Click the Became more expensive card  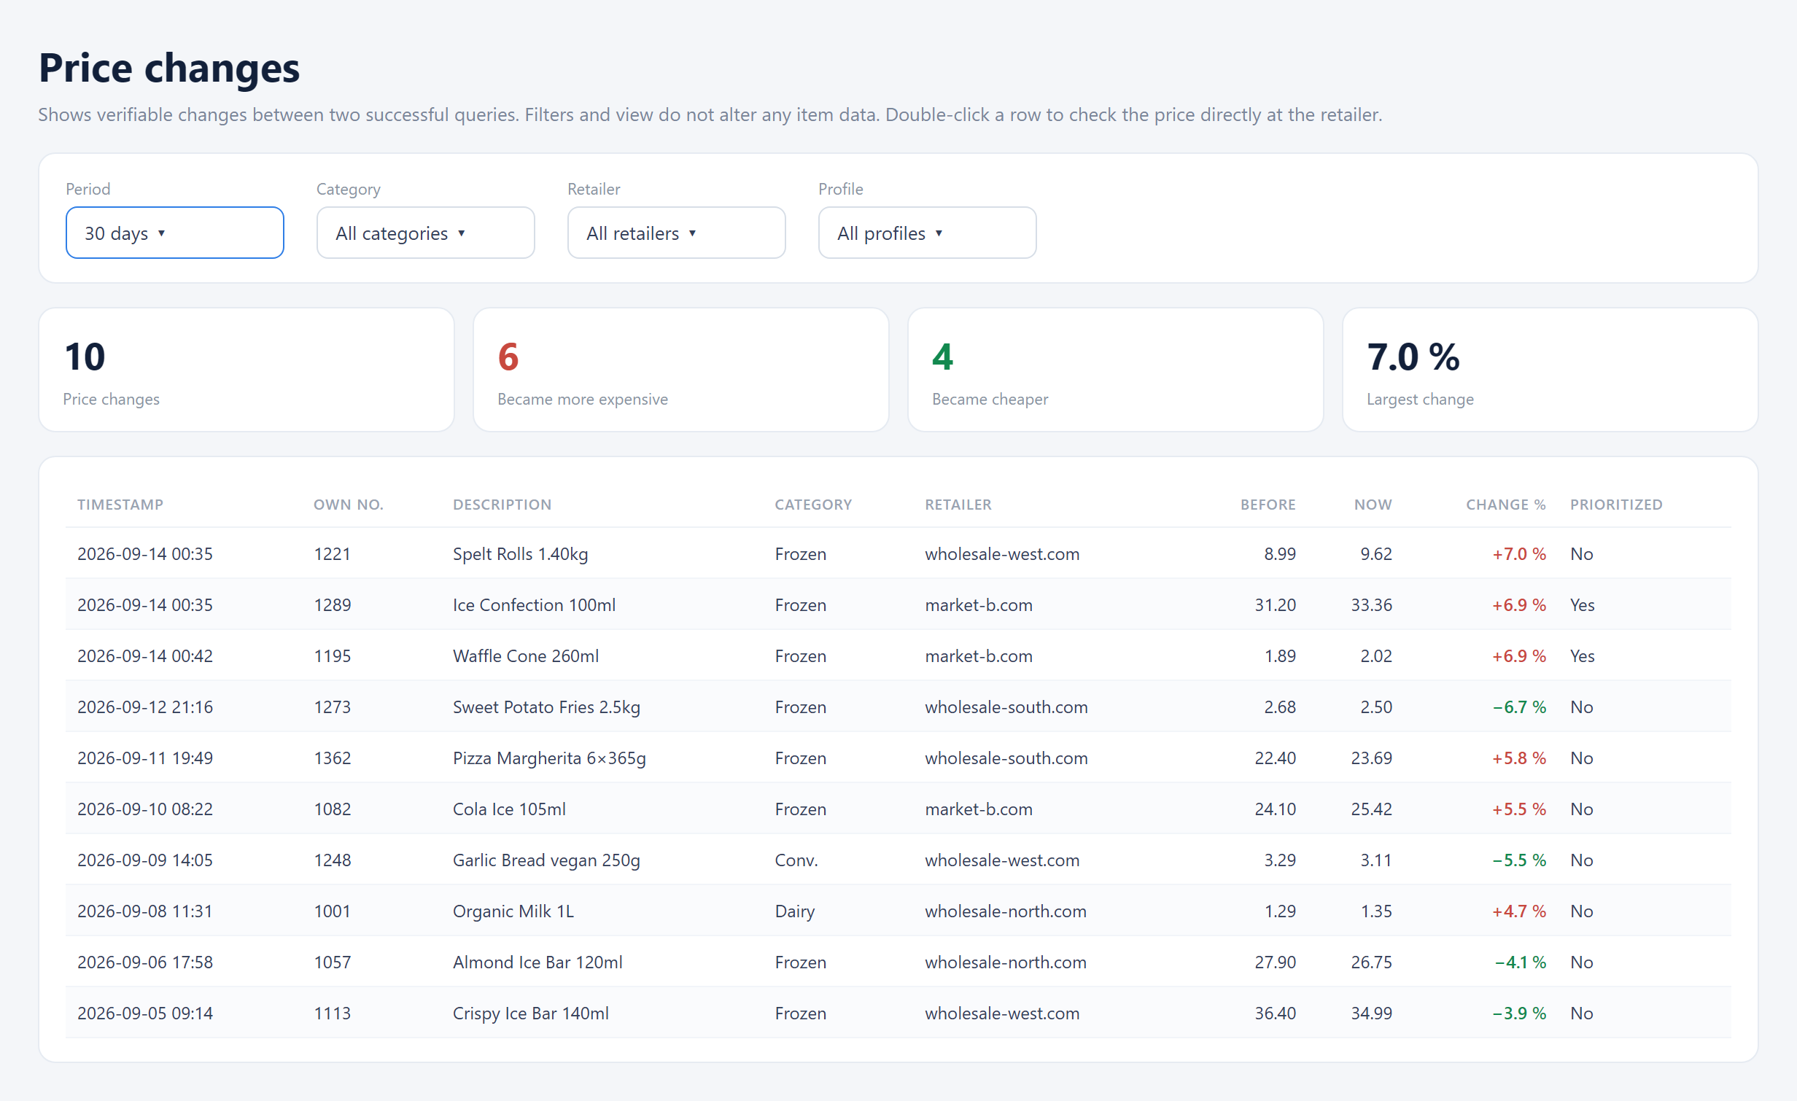click(x=681, y=370)
